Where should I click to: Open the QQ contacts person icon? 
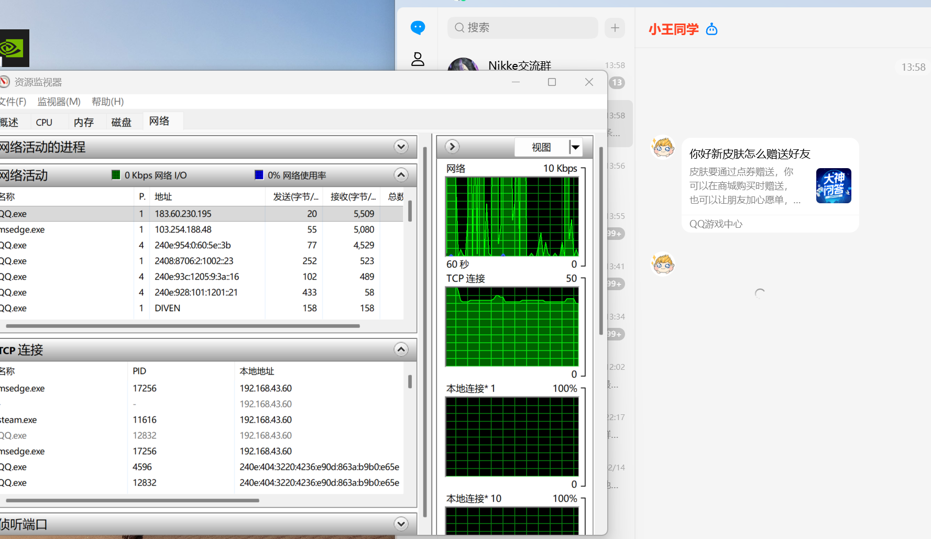[x=418, y=59]
